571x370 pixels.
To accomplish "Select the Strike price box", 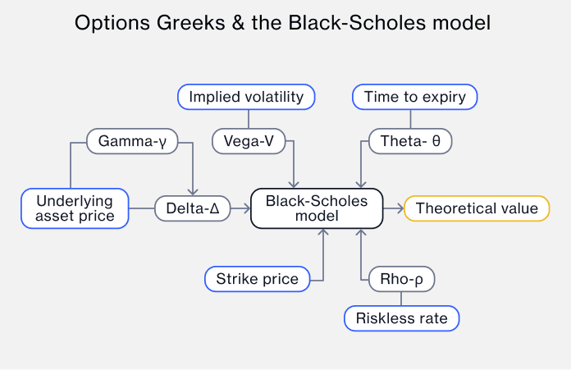I will (x=257, y=280).
